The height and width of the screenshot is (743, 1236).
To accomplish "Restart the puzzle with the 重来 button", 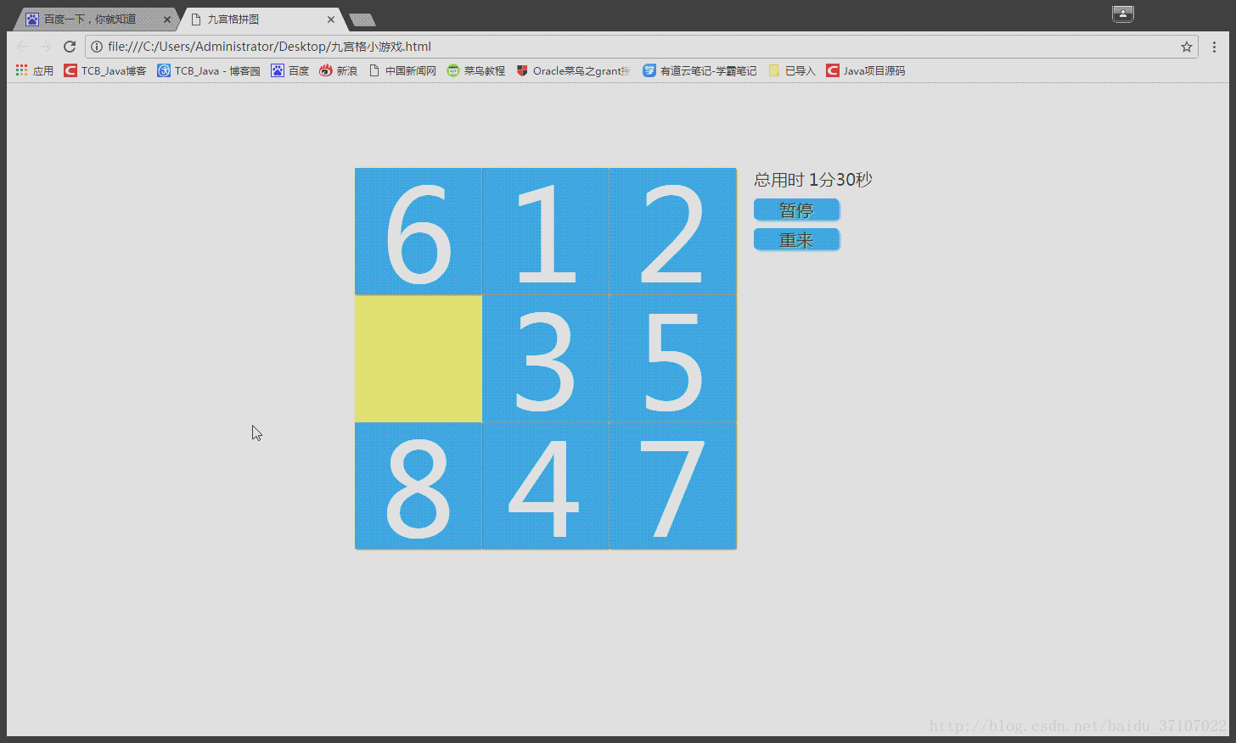I will tap(796, 240).
